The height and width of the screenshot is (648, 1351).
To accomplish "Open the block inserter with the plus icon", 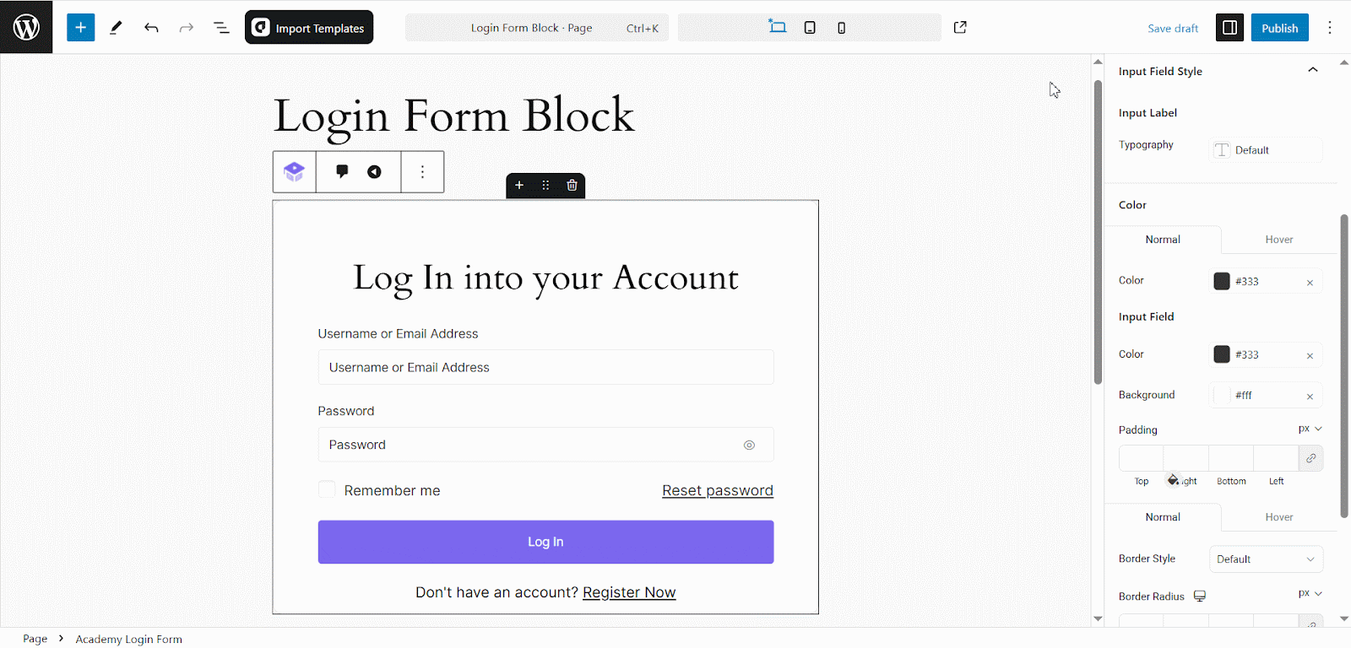I will (80, 27).
